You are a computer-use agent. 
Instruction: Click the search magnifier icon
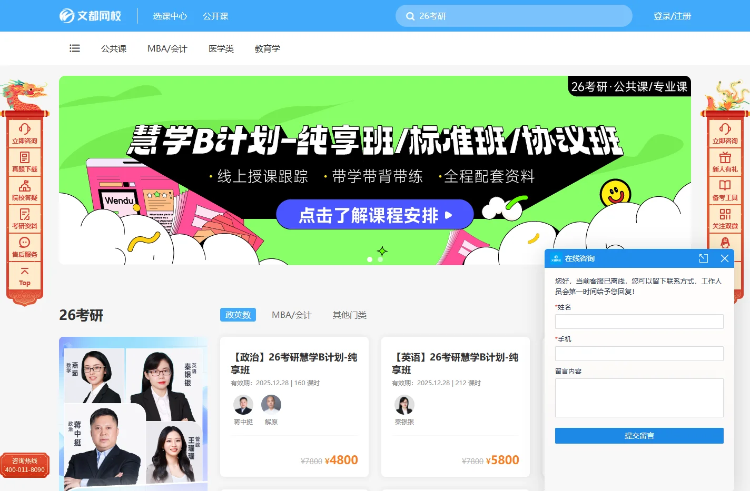410,16
